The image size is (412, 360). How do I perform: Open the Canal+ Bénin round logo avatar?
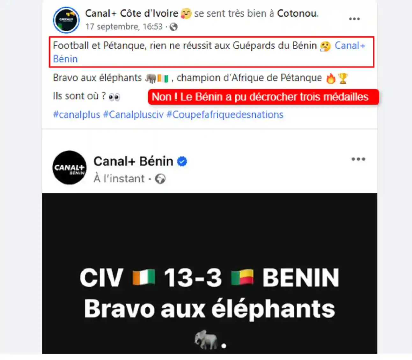point(70,168)
